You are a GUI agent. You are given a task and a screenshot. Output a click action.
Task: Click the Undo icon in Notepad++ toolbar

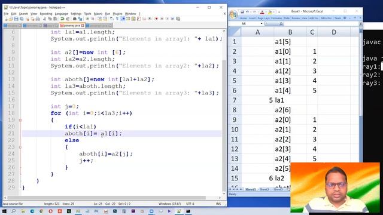click(x=62, y=19)
